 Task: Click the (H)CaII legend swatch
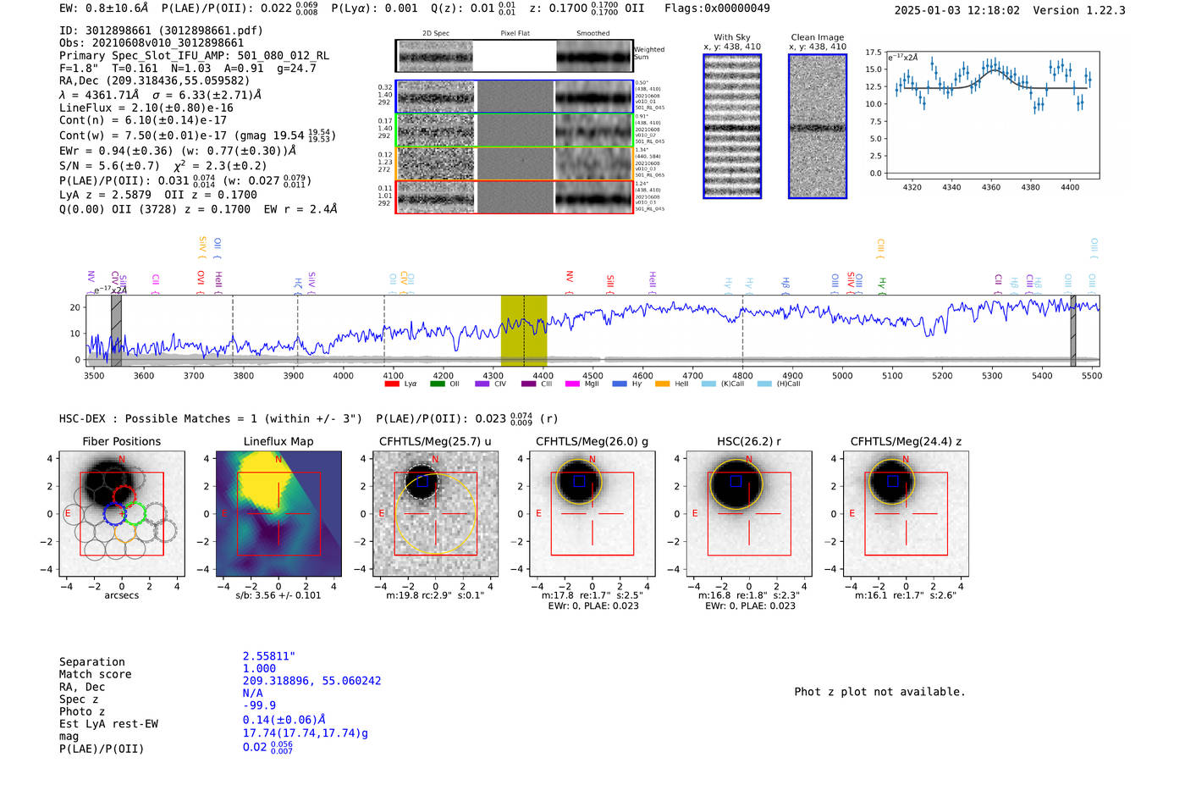[x=765, y=384]
